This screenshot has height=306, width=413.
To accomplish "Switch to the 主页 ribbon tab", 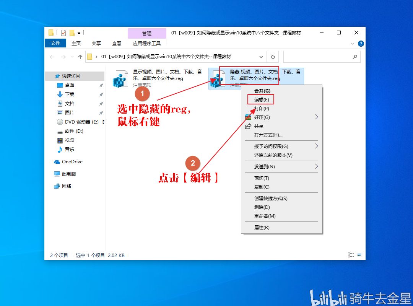I will click(x=76, y=43).
